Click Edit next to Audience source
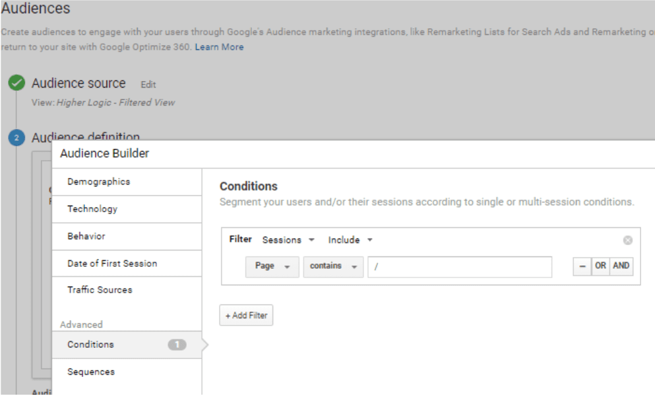 tap(148, 84)
